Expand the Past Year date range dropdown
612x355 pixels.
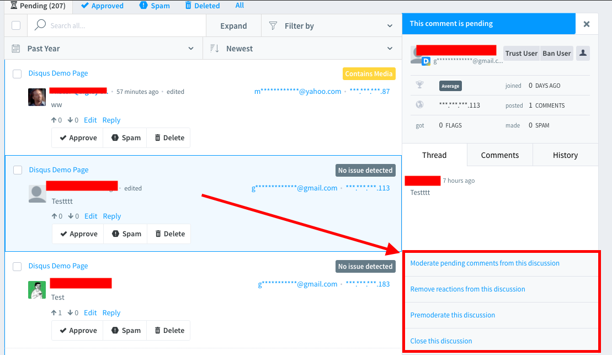point(103,49)
